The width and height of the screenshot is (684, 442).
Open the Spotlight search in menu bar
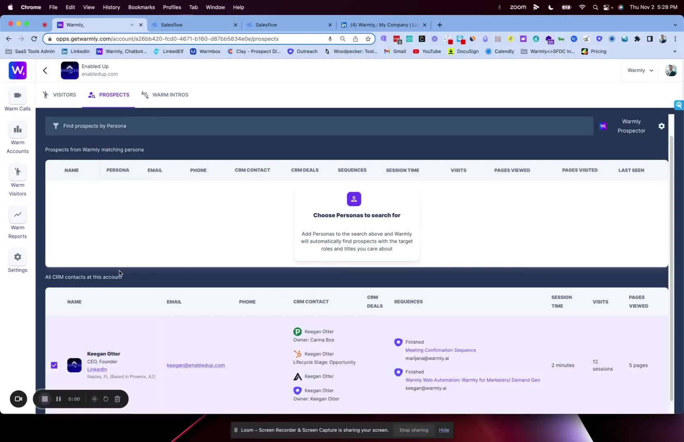click(x=595, y=7)
